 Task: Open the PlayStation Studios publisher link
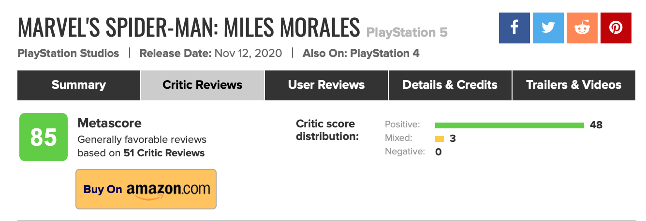68,54
